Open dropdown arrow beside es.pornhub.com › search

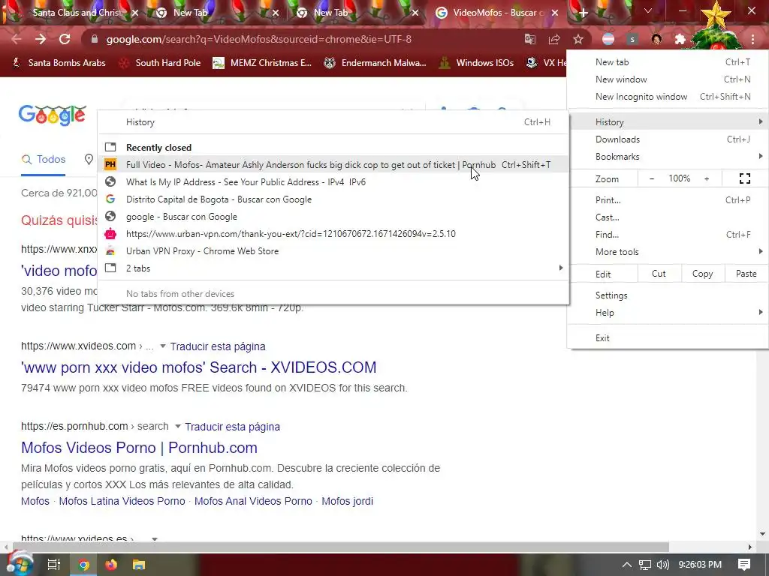click(178, 426)
